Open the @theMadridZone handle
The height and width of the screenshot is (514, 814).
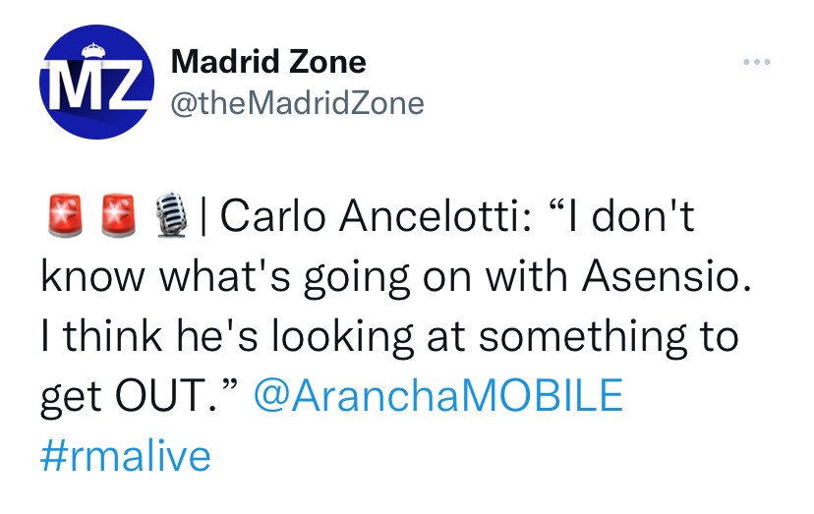click(297, 102)
